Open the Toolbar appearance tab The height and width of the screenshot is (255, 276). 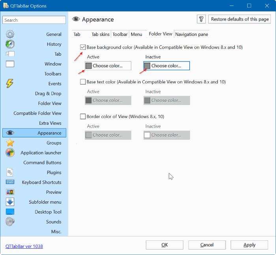(120, 34)
